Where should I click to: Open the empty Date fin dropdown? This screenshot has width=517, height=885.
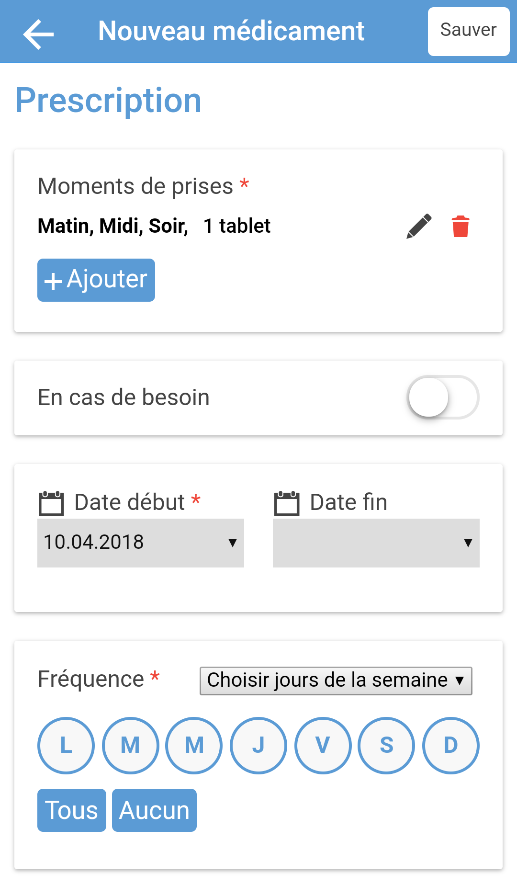coord(376,543)
